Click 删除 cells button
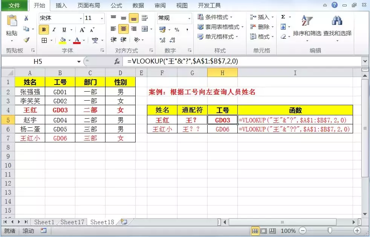 click(262, 27)
